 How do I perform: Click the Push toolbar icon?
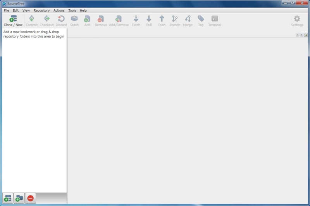click(162, 21)
